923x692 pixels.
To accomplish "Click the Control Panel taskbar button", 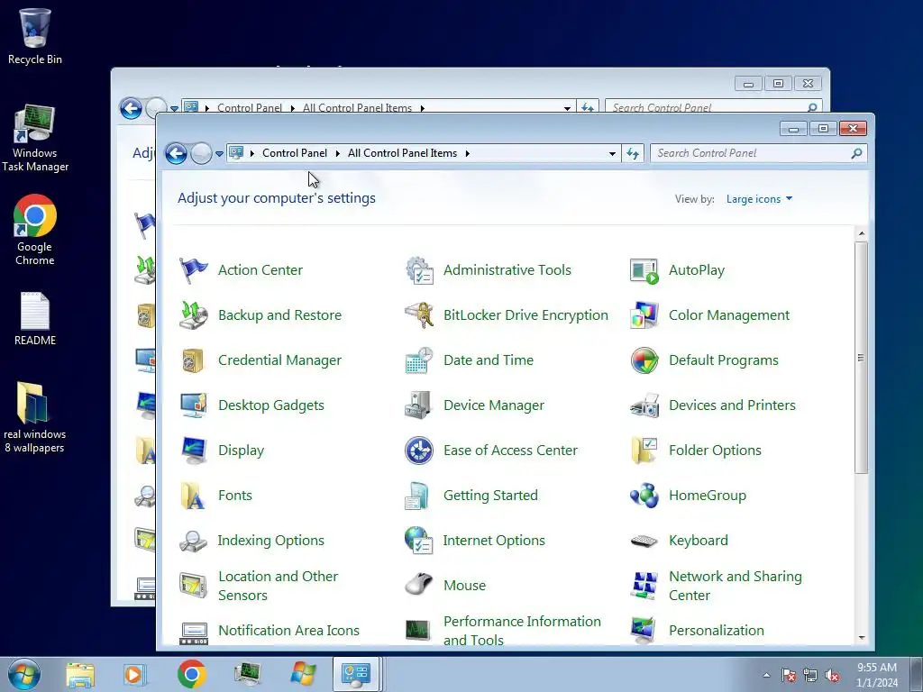I will [x=355, y=674].
